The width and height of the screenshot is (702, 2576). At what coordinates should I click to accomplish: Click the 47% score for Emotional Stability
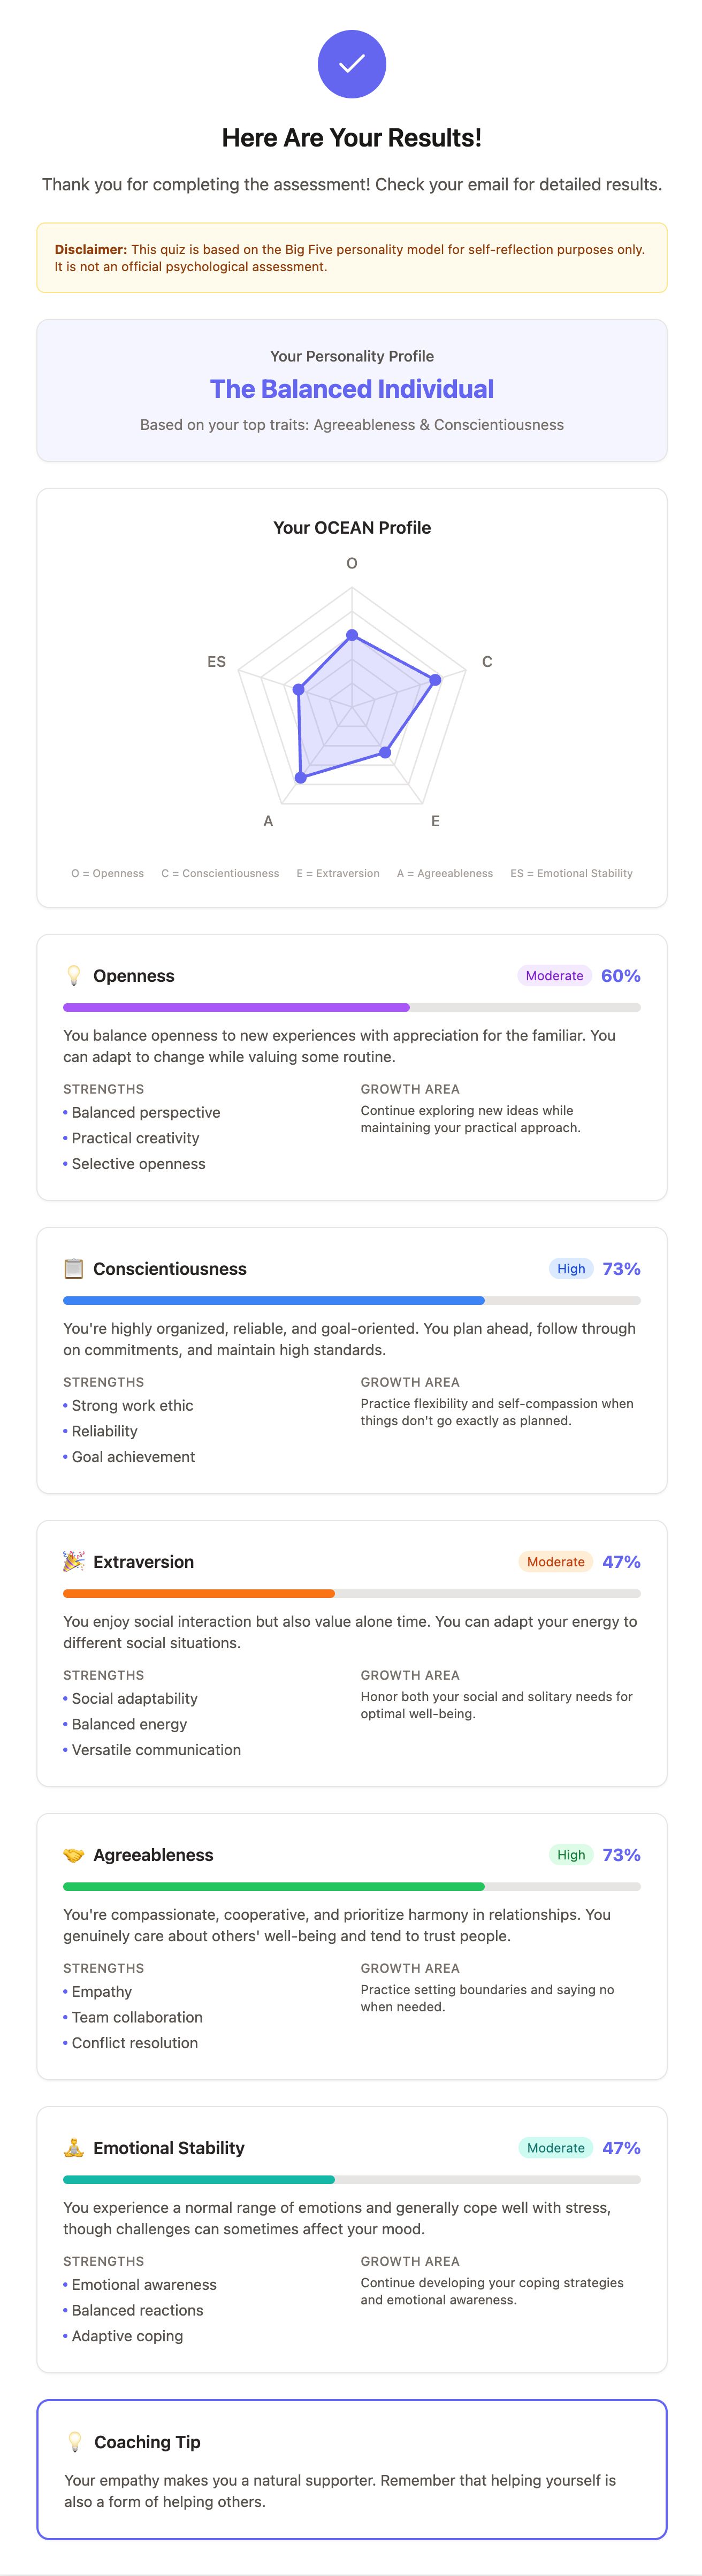pyautogui.click(x=621, y=2147)
